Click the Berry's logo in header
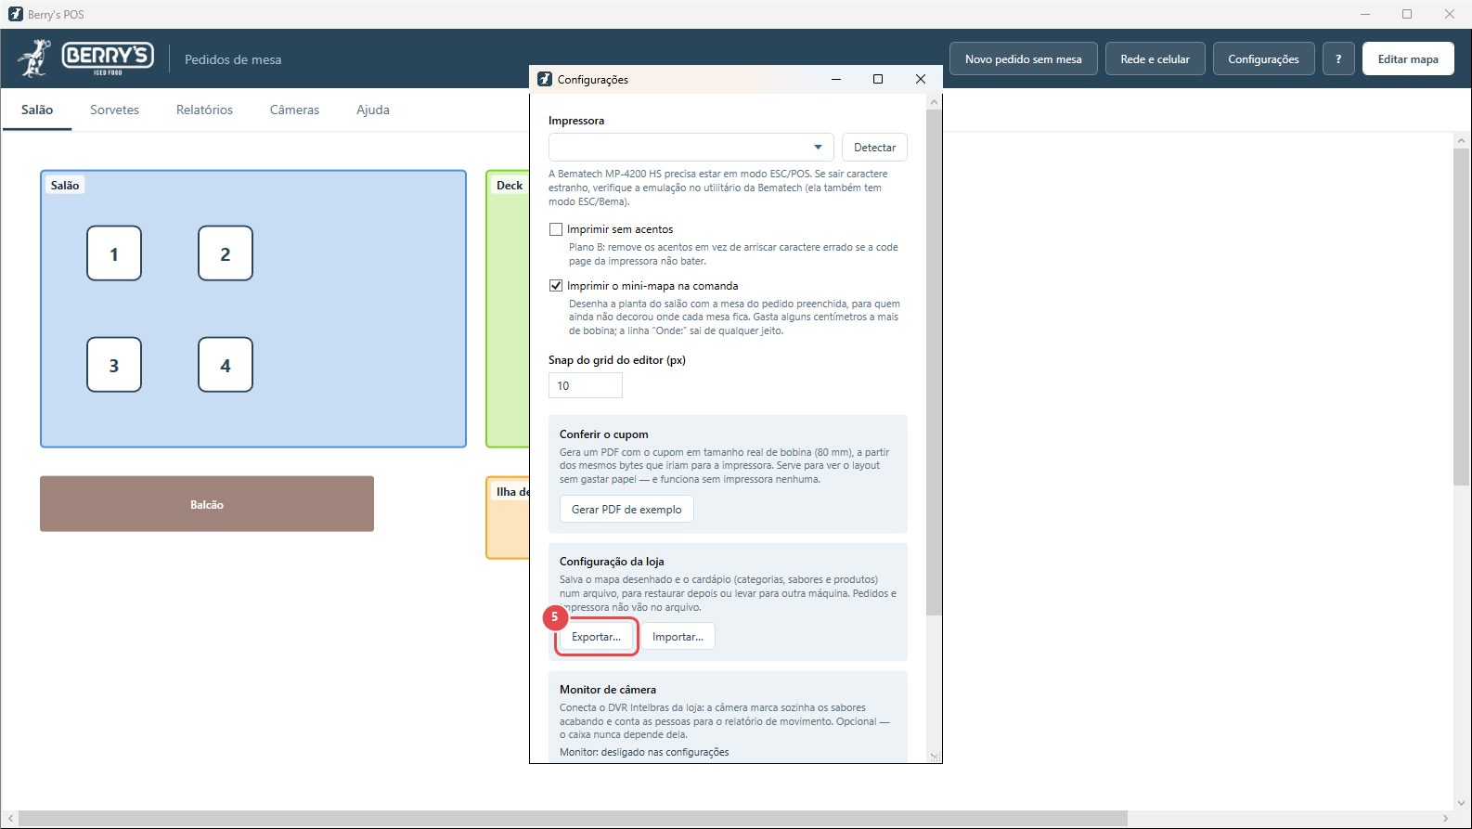Screen dimensions: 1472x829 tap(85, 58)
